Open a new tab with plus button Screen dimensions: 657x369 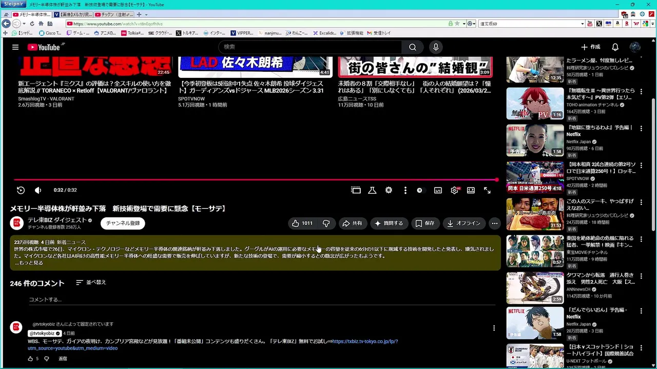(x=139, y=14)
